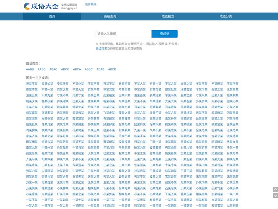The width and height of the screenshot is (278, 209).
Task: Open the 河某海某 idiom pattern
Action: tap(232, 118)
